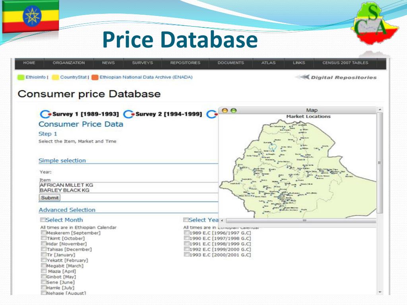Click the Map window horizontal scrollbar thumb
Viewport: 407px width, 305px height.
(x=301, y=220)
